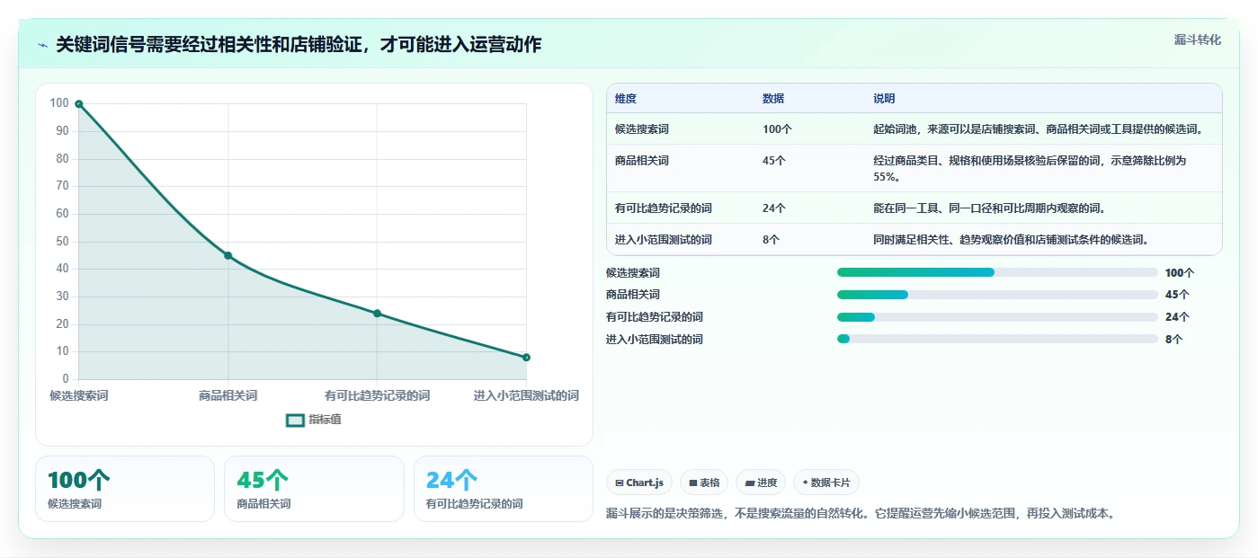Click the footnote starting 漏斗展示的是决策筛选

pyautogui.click(x=861, y=514)
